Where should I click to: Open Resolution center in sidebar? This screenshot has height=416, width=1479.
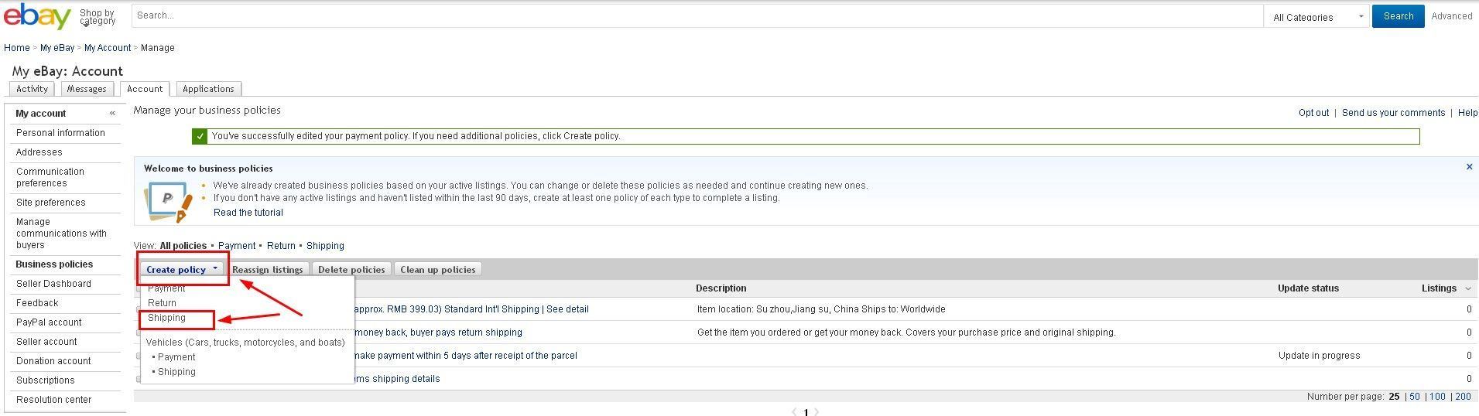tap(54, 400)
